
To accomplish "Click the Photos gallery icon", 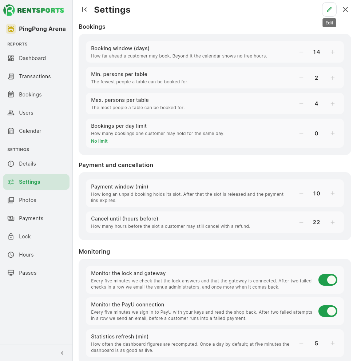I will coord(11,200).
